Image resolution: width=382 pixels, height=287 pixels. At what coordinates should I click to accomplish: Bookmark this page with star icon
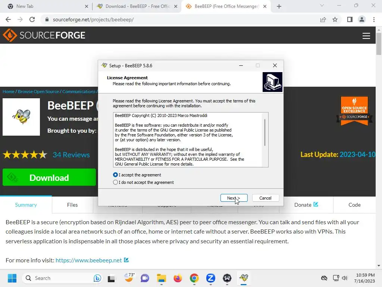point(335,19)
